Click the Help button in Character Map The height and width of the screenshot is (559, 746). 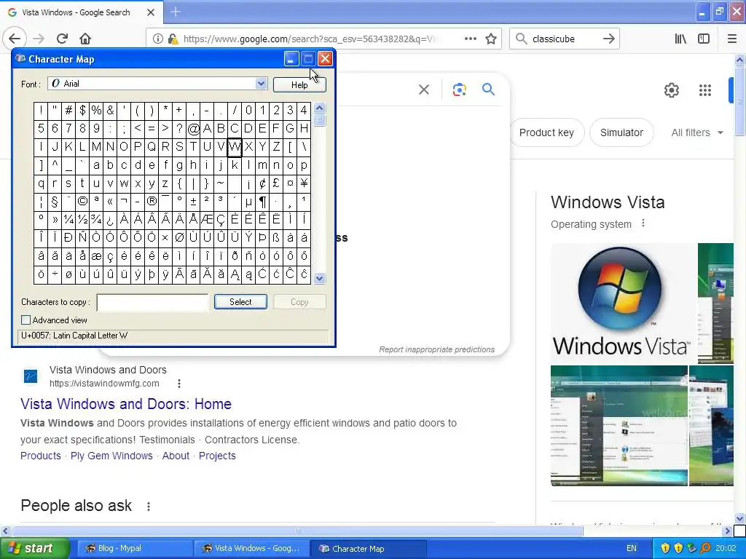pos(299,84)
